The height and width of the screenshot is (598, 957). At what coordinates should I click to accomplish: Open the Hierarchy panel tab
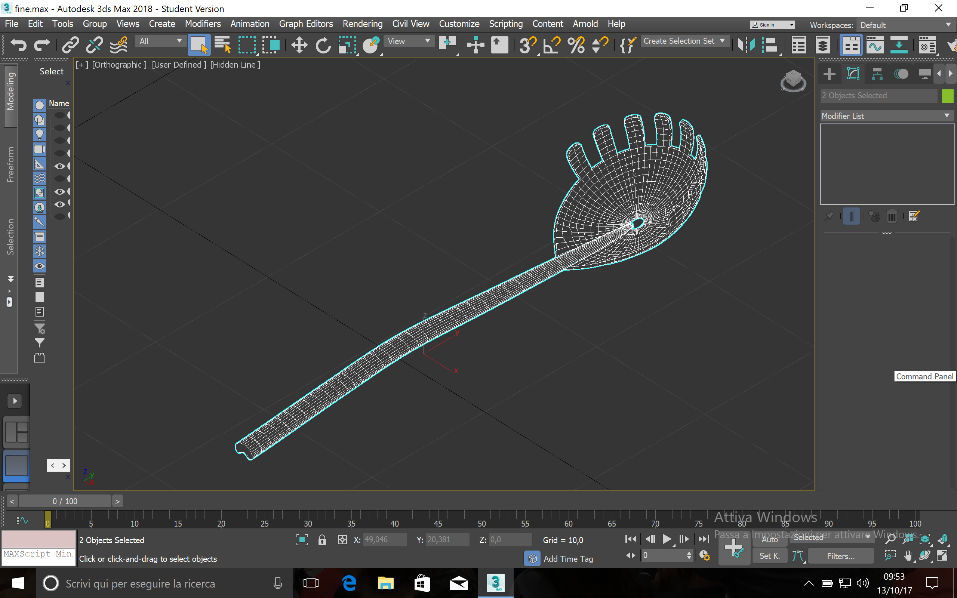pyautogui.click(x=877, y=74)
